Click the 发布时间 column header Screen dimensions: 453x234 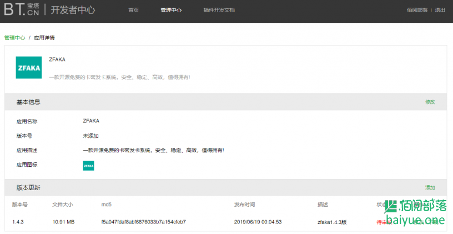[244, 205]
